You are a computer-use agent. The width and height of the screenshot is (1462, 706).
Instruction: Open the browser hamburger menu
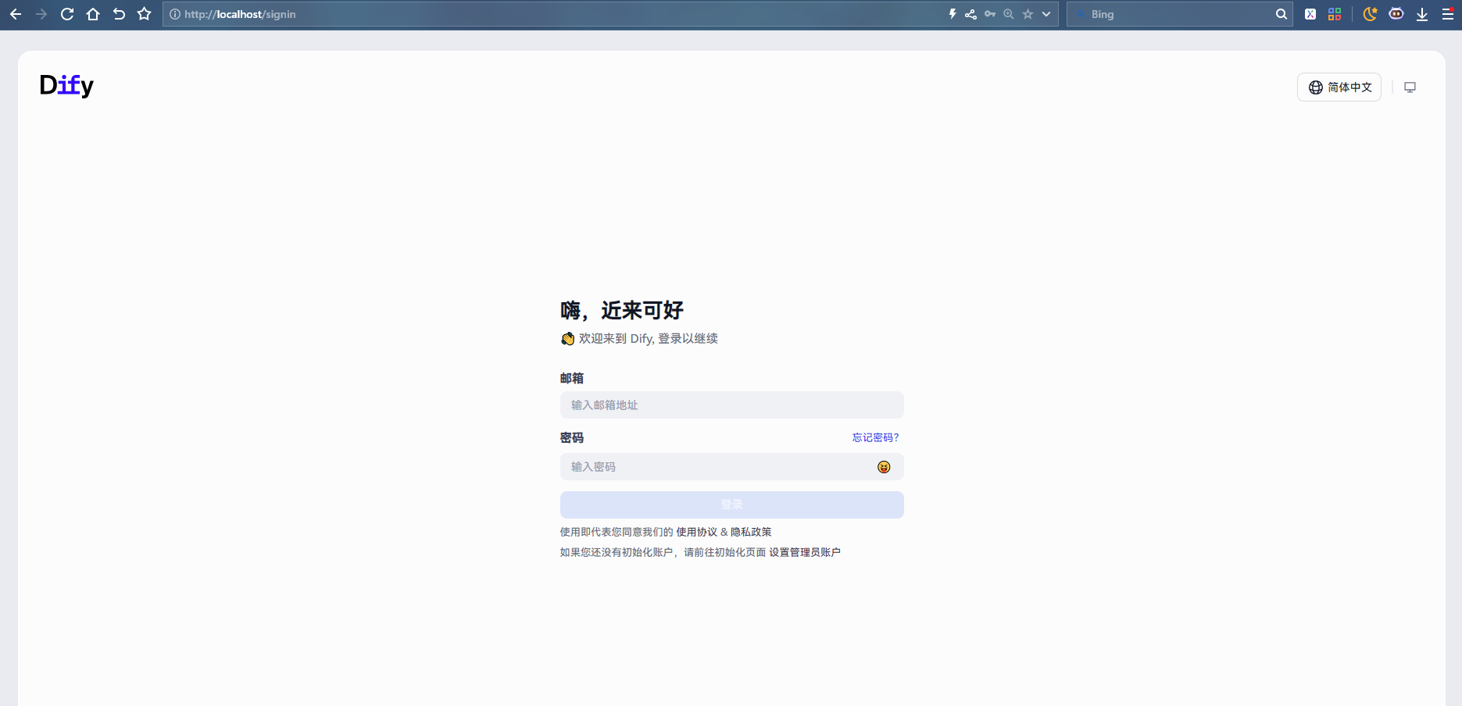[1448, 14]
